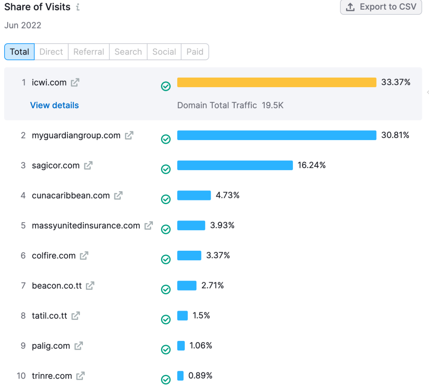This screenshot has width=429, height=392.
Task: Click the blue cunacaribbean.com share bar
Action: click(x=194, y=195)
